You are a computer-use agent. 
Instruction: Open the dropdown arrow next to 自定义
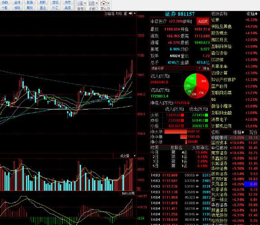85,3
